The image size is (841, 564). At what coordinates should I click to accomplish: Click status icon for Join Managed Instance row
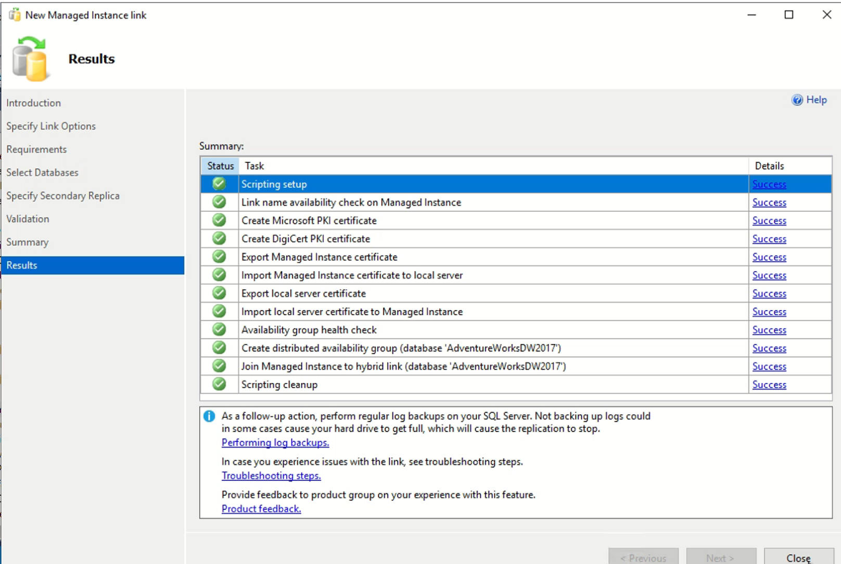pos(219,365)
